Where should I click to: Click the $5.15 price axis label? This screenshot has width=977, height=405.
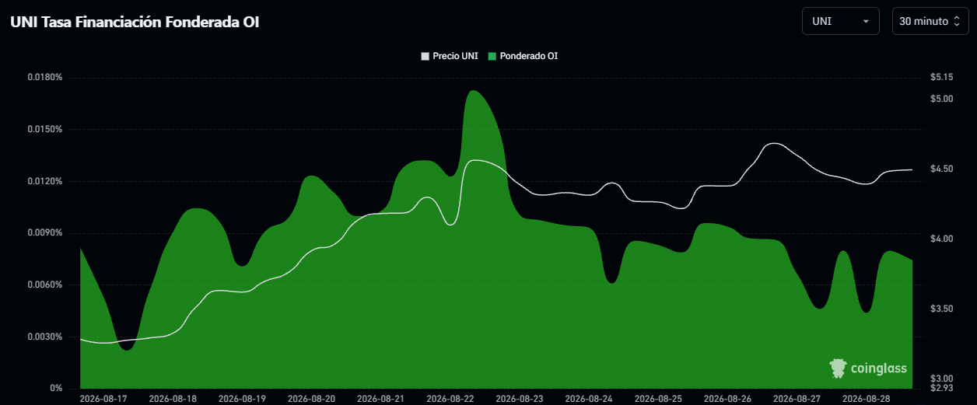coord(940,77)
